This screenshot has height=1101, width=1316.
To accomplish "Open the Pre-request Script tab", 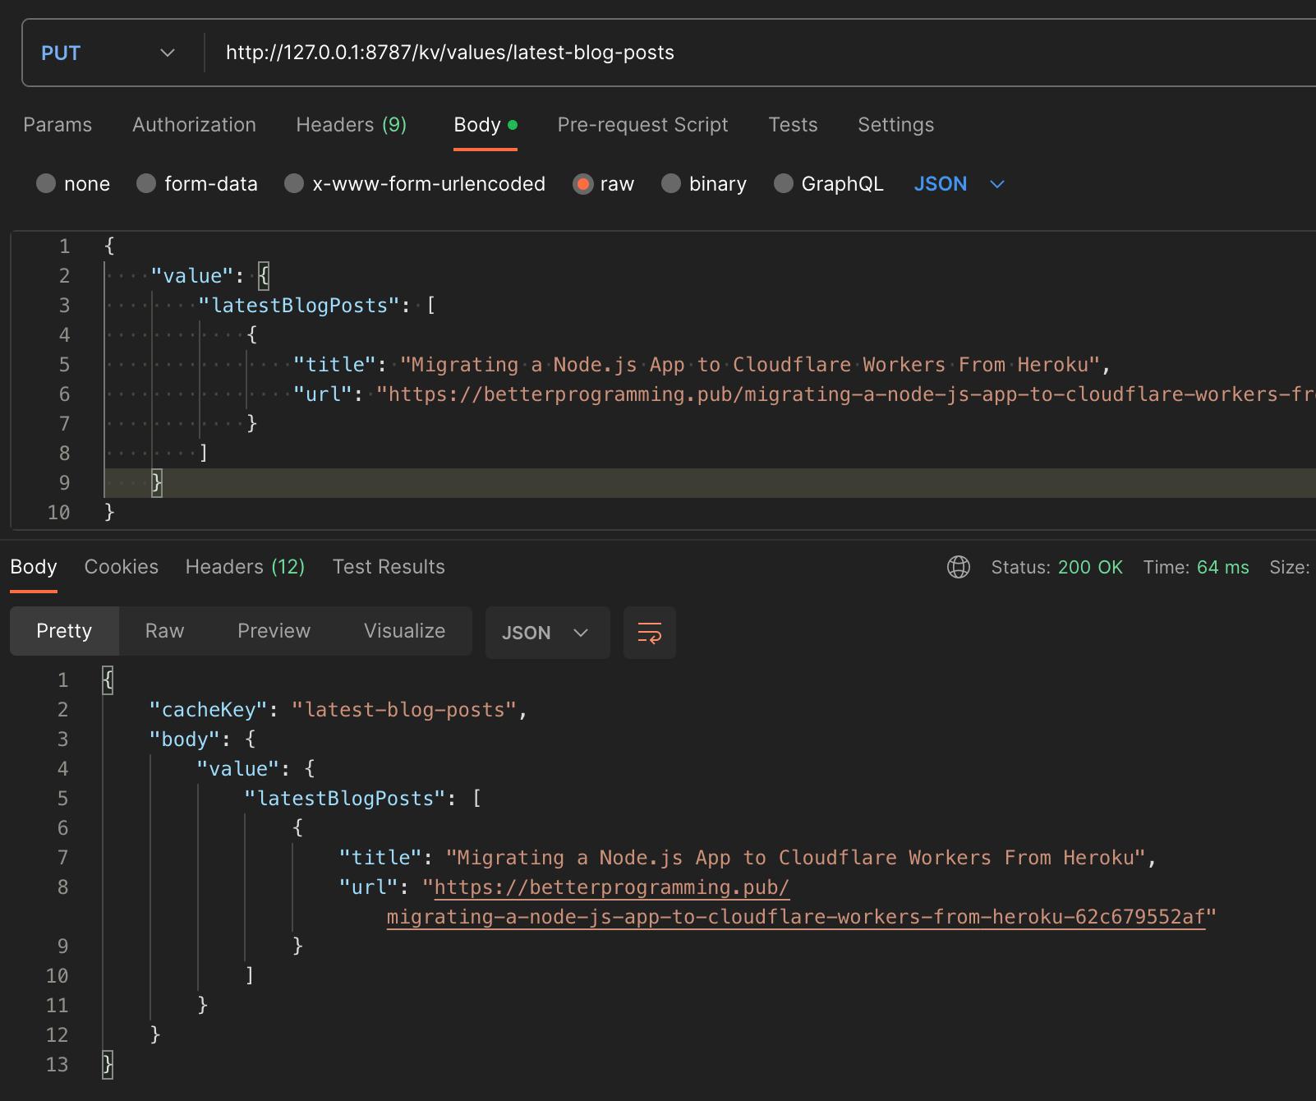I will click(642, 125).
